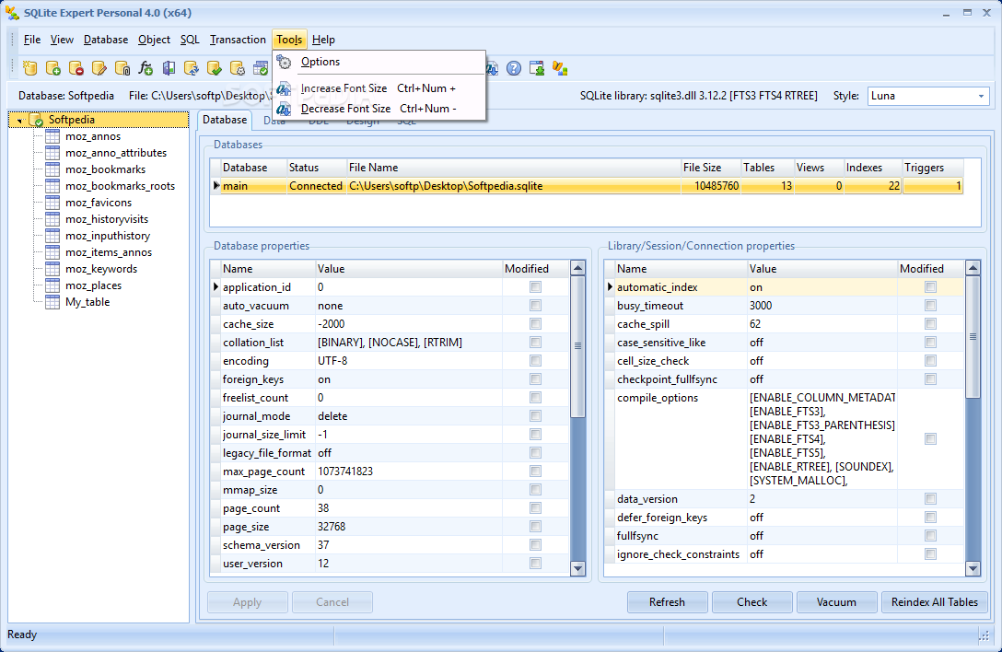Click the Refresh button
Screen dimensions: 1002x652
click(667, 602)
